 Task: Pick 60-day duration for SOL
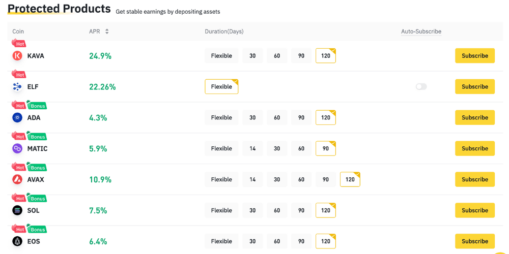coord(277,210)
